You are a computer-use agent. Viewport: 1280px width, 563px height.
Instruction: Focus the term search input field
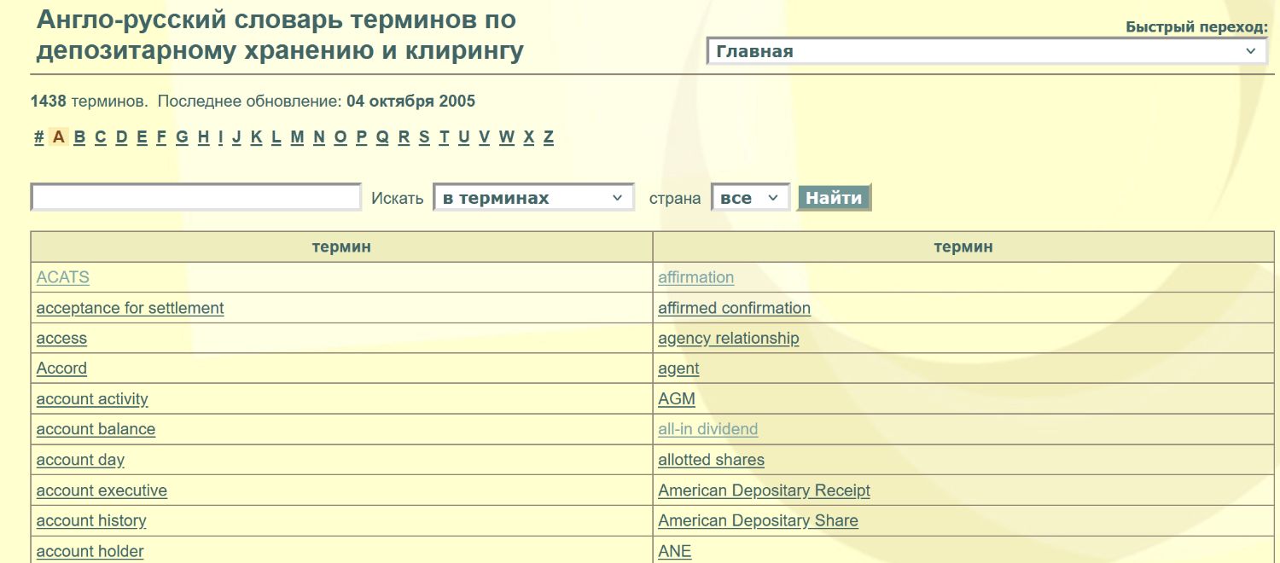pos(196,197)
